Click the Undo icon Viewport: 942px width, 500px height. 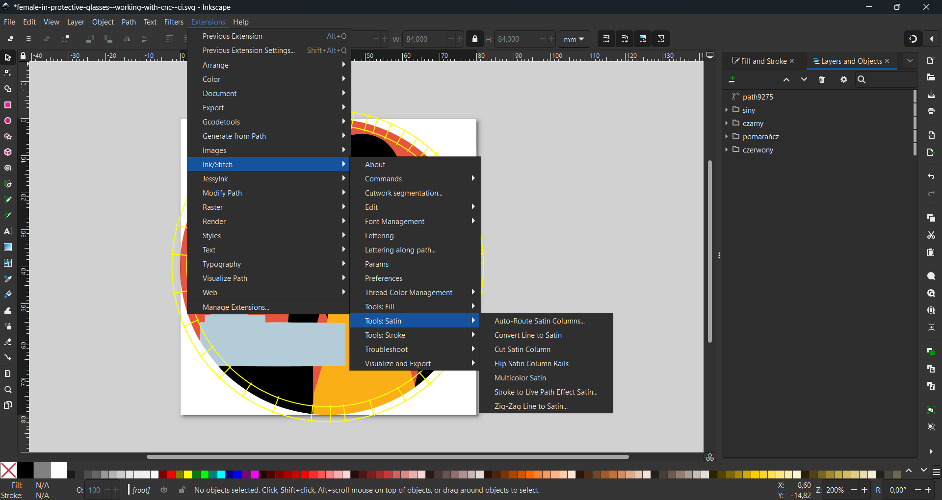pos(931,176)
